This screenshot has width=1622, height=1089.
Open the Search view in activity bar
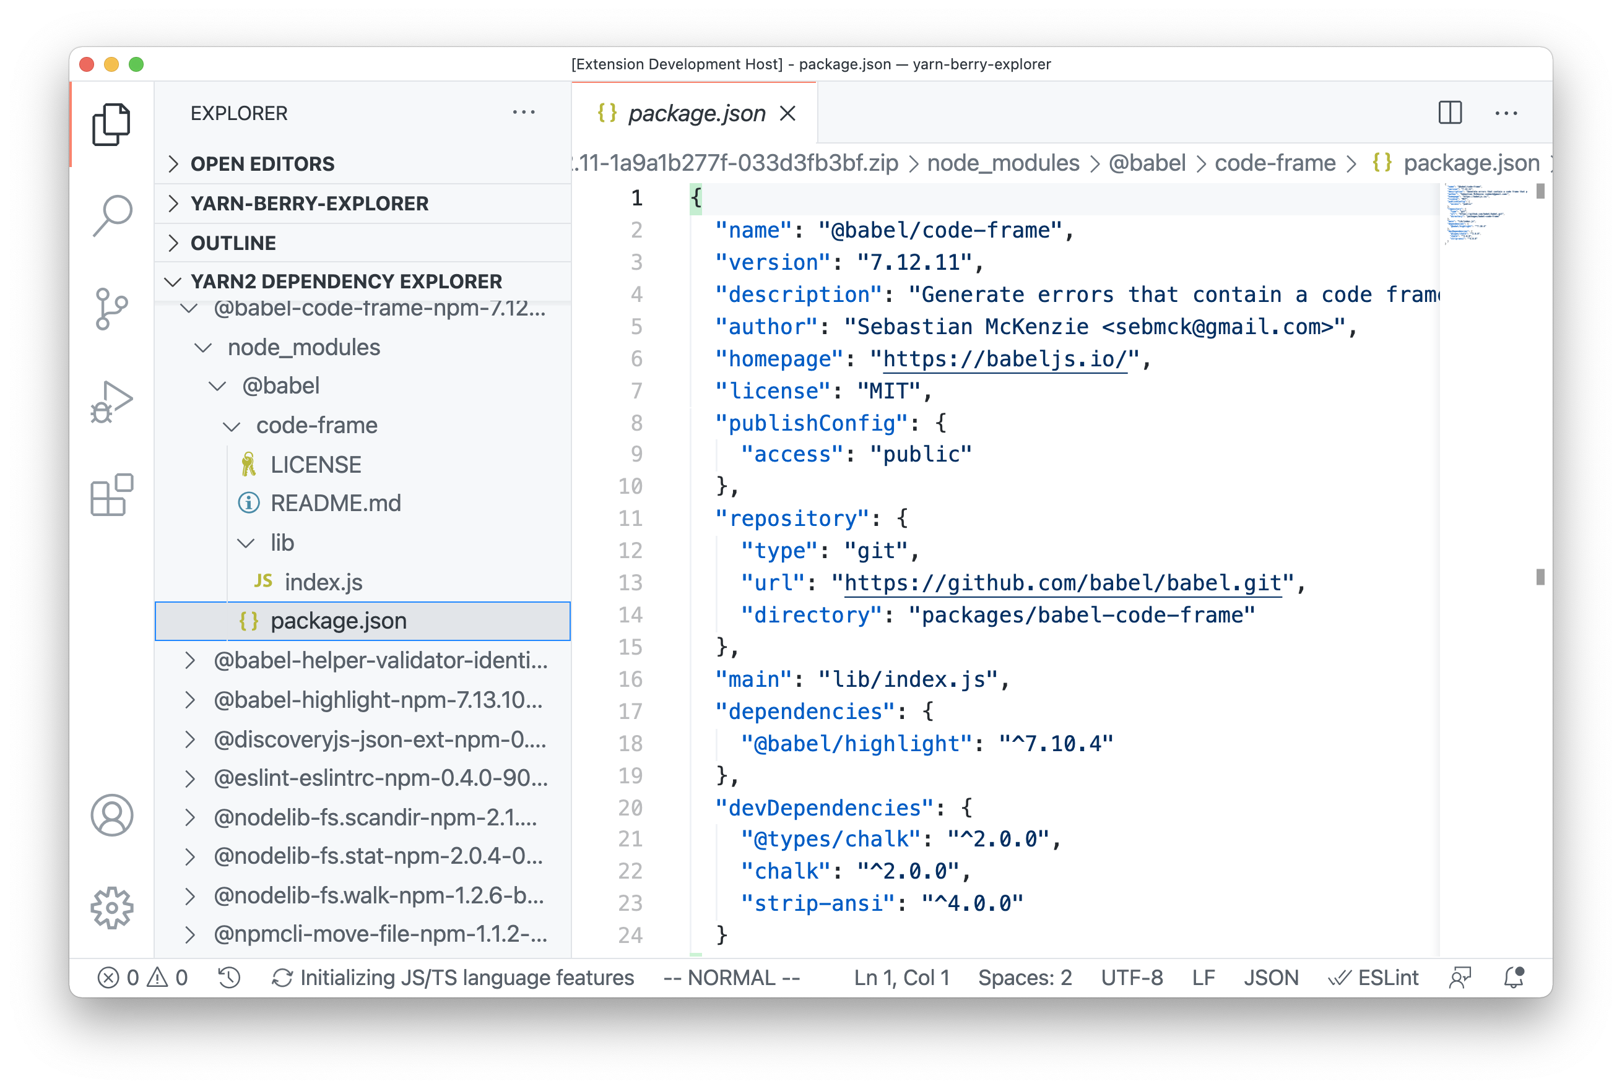click(x=112, y=215)
